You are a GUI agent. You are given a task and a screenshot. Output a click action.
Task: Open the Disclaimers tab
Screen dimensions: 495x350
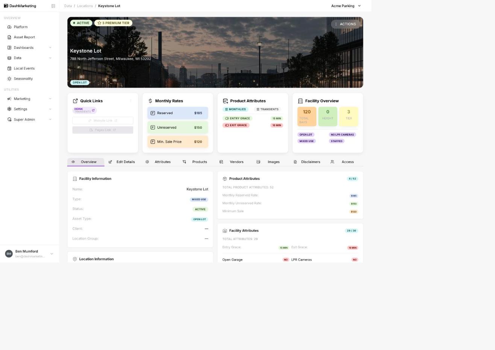point(307,162)
